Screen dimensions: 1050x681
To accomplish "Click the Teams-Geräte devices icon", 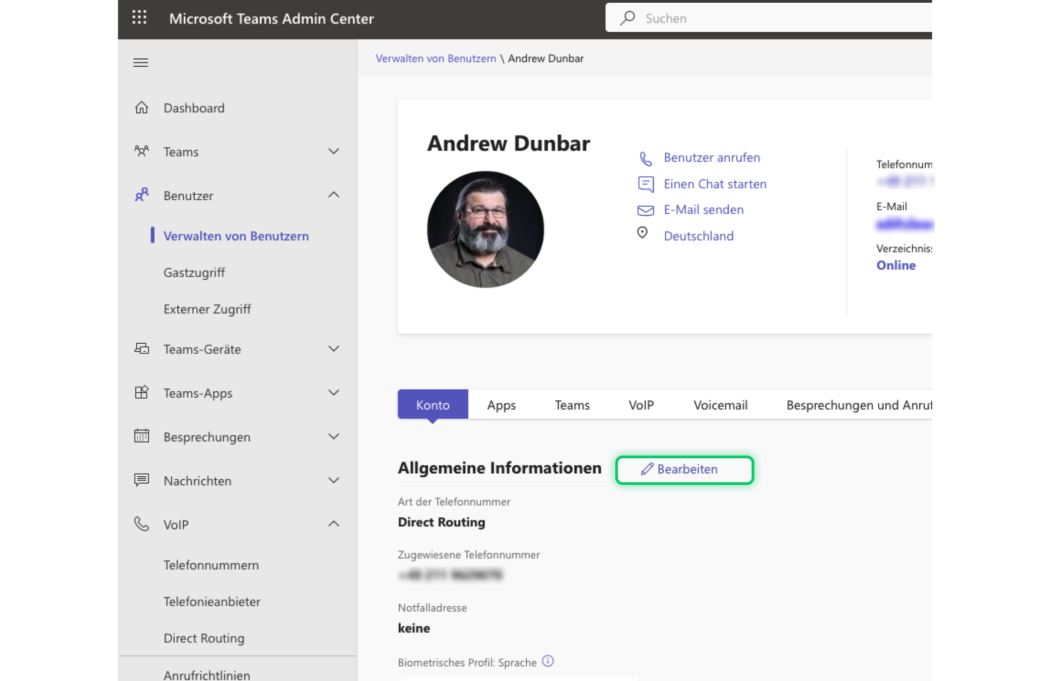I will coord(141,349).
